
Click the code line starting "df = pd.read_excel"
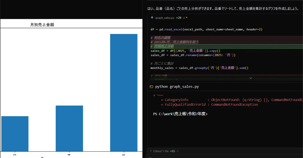[x=206, y=29]
